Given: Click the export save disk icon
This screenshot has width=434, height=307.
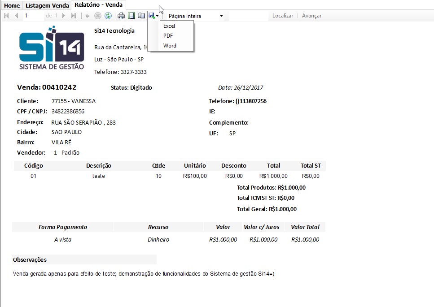Looking at the screenshot, I should [152, 16].
